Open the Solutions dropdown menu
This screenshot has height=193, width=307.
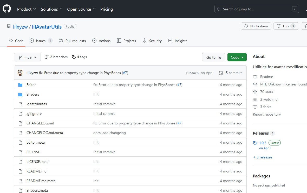tap(51, 9)
